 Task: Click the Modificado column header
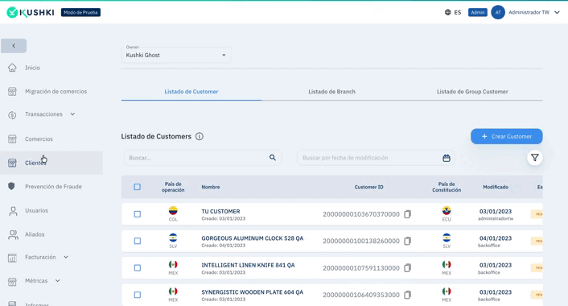click(496, 187)
